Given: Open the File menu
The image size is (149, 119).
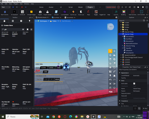Looking at the screenshot, I should tap(2, 4).
